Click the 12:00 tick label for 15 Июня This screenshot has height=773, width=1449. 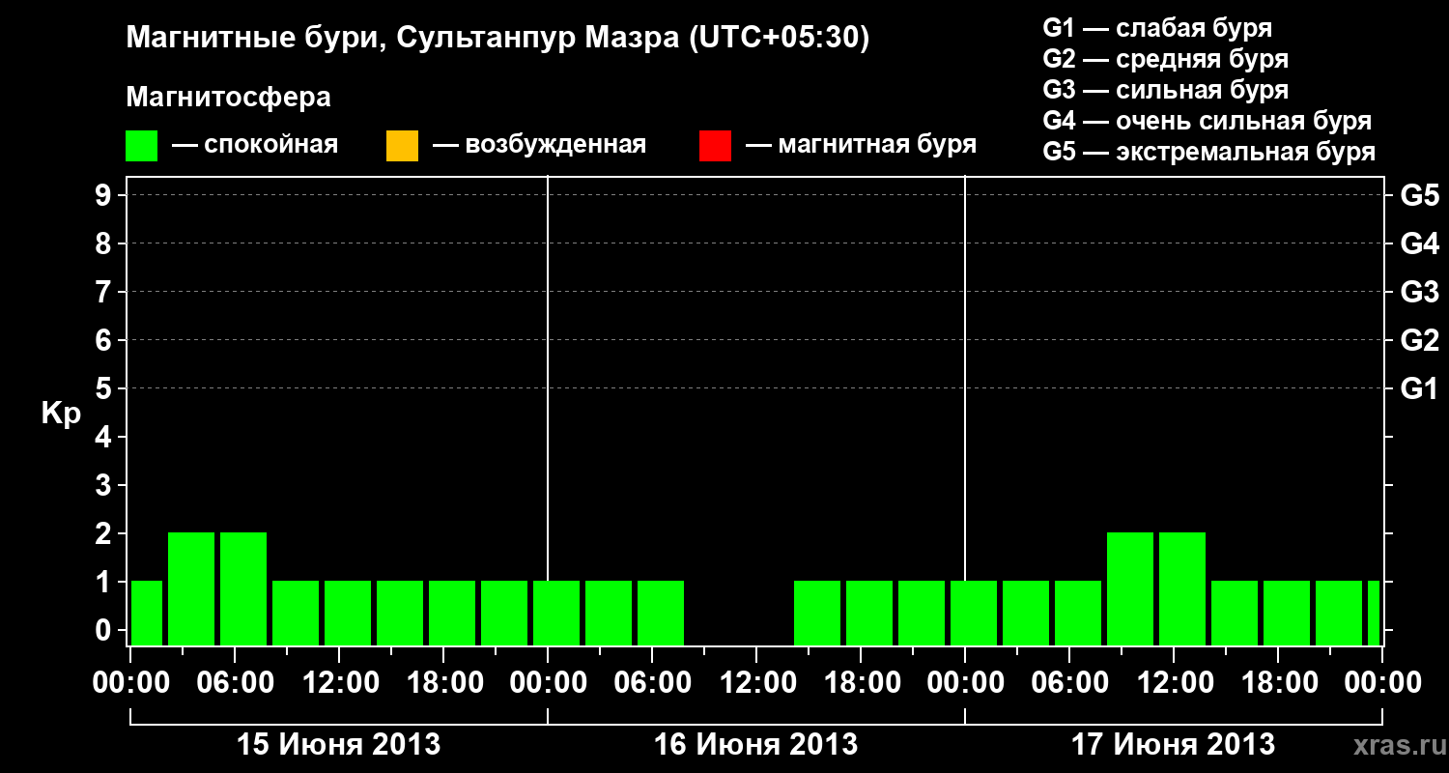pyautogui.click(x=340, y=682)
